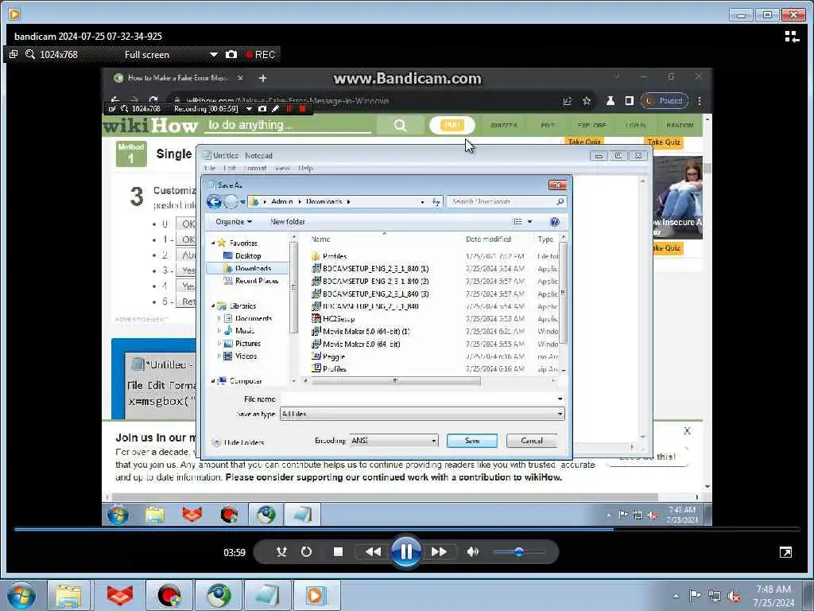The image size is (814, 611).
Task: Select the Music library
Action: pyautogui.click(x=239, y=331)
